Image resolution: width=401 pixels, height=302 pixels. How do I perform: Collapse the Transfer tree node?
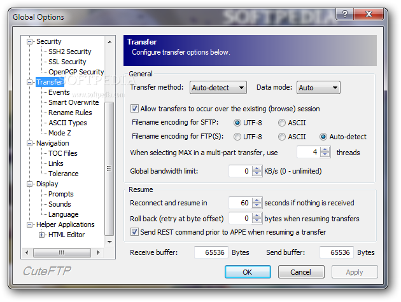30,82
